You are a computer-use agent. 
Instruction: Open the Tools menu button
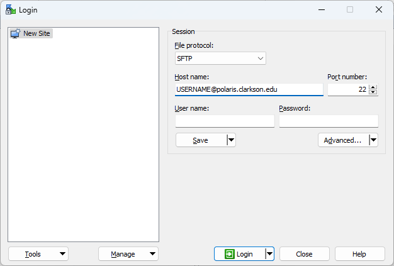coord(38,254)
